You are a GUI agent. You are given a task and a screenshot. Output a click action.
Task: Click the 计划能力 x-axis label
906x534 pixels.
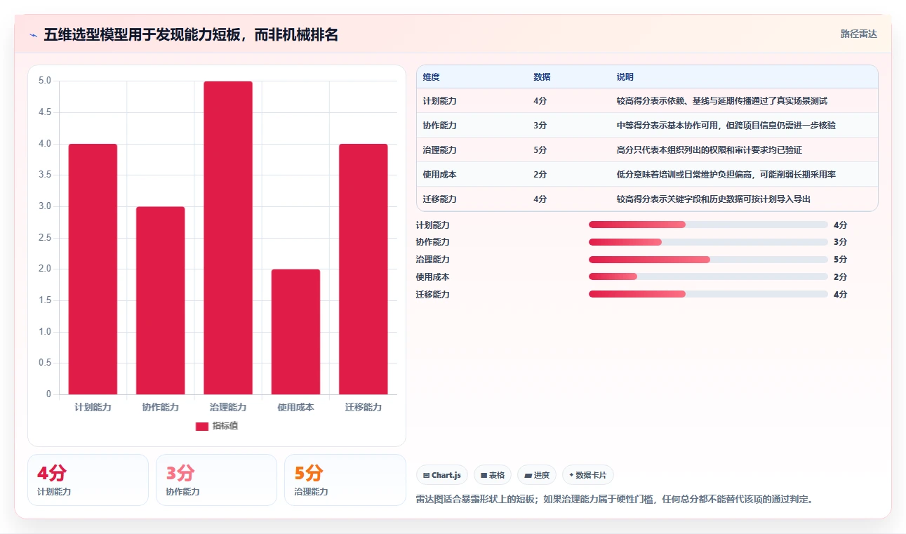(x=93, y=407)
